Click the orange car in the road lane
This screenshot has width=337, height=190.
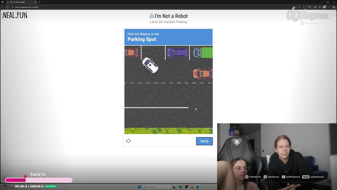203,74
